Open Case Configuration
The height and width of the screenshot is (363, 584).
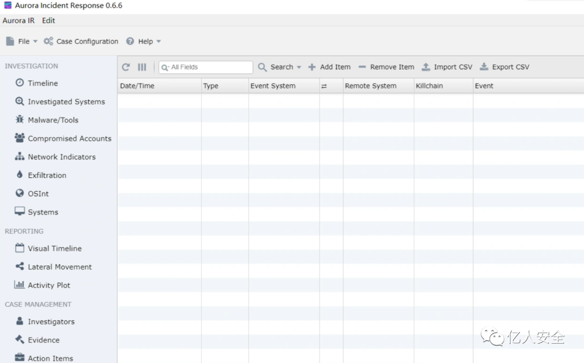coord(87,41)
